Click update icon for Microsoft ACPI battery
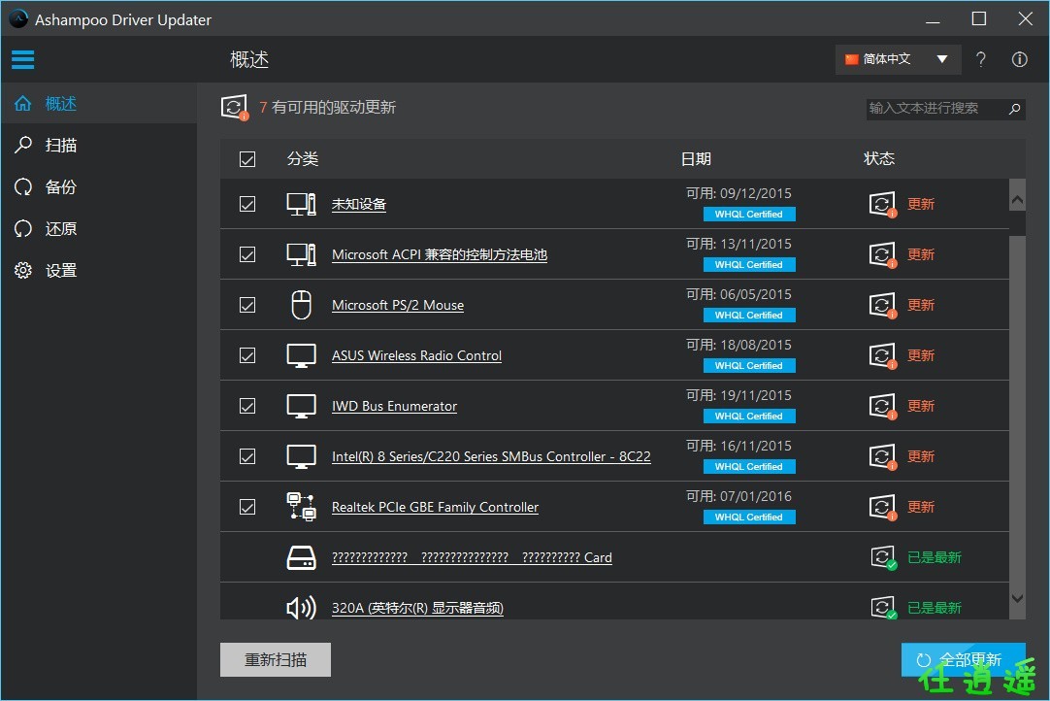Viewport: 1050px width, 701px height. [x=882, y=254]
